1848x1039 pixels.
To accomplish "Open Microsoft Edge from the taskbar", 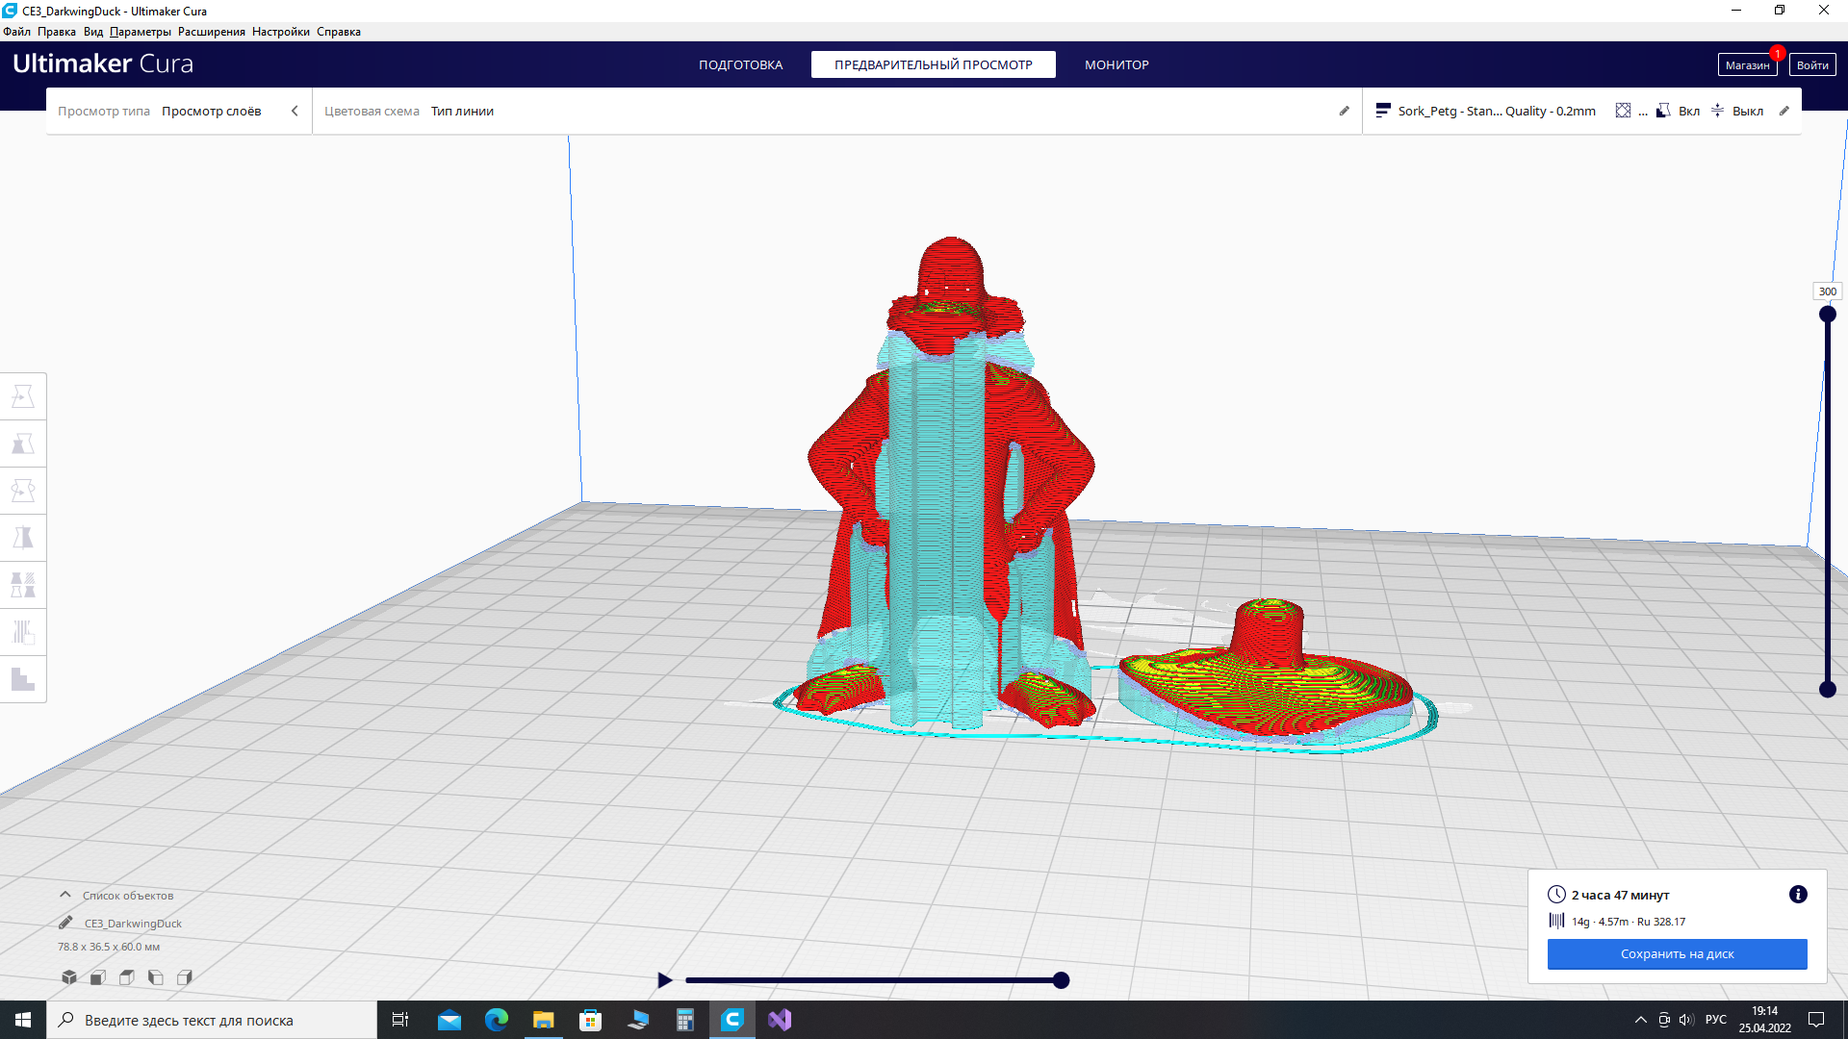I will click(496, 1020).
